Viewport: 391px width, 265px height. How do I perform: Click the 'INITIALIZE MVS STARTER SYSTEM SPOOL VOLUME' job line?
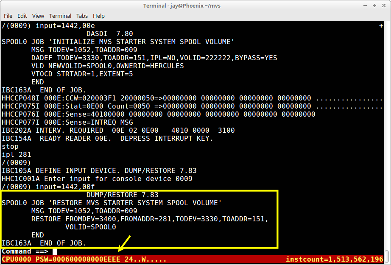point(118,42)
